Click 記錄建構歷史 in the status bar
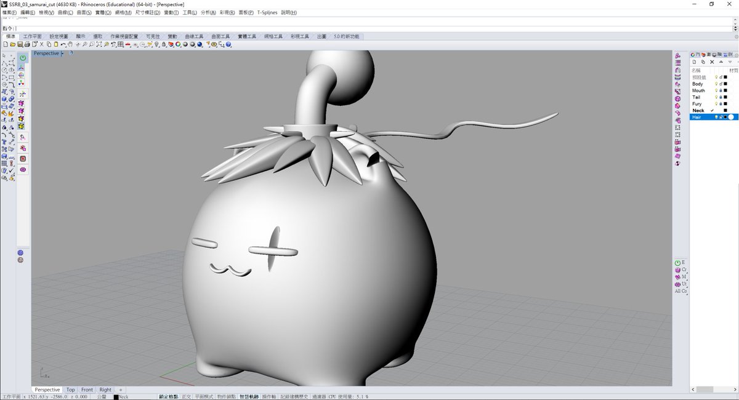Screen dimensions: 739x400 point(294,397)
